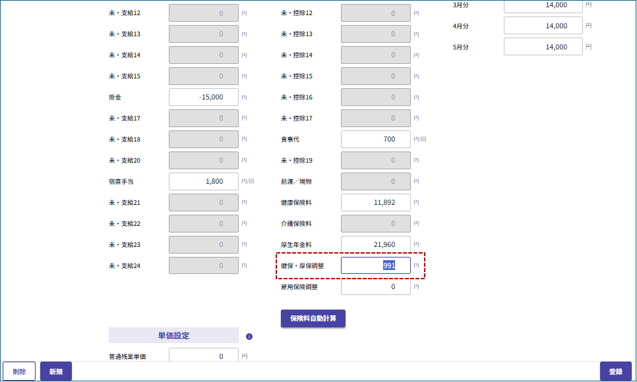Select the 5月分 amount field
This screenshot has height=382, width=637.
(x=543, y=47)
